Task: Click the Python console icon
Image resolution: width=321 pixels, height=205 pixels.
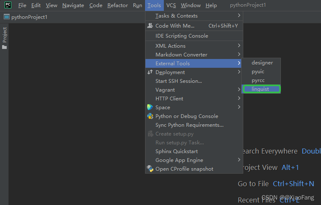Action: (x=150, y=116)
